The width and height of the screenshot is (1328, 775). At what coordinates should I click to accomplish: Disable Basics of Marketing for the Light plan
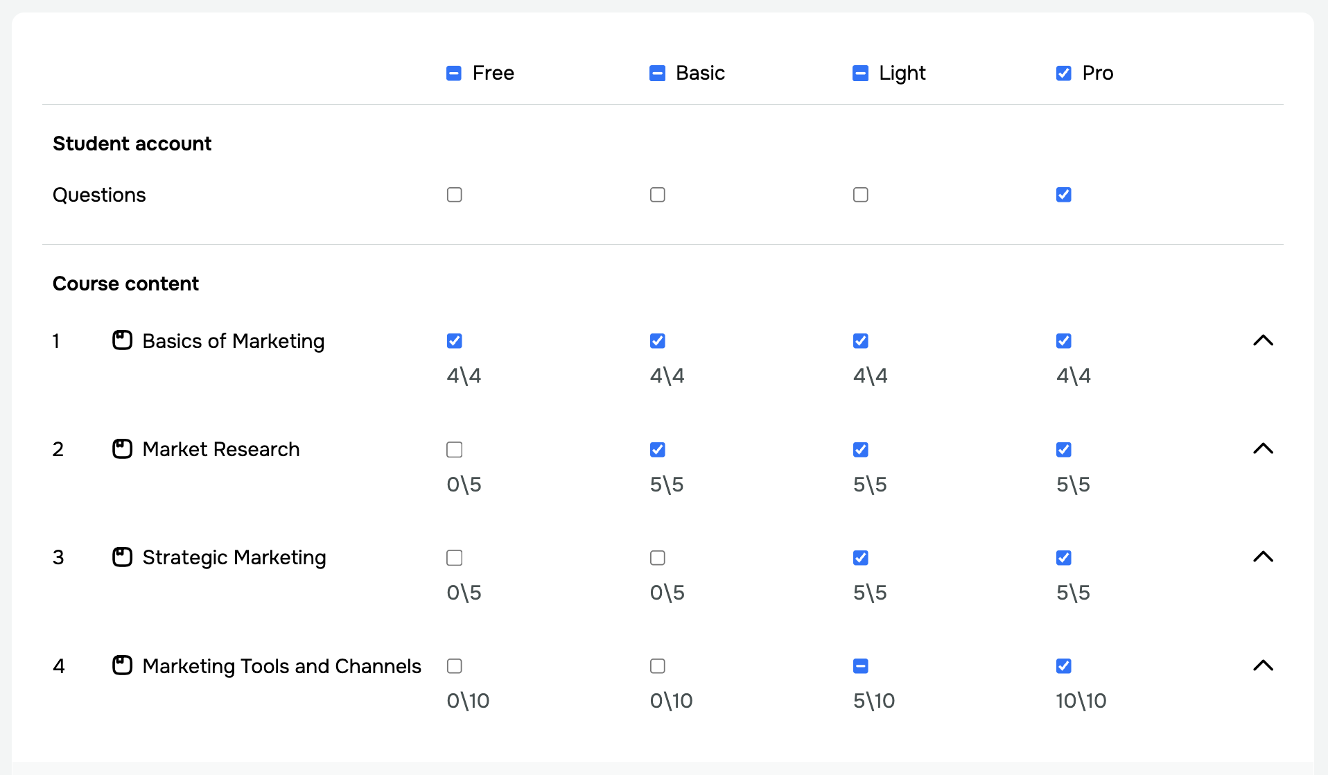(860, 340)
